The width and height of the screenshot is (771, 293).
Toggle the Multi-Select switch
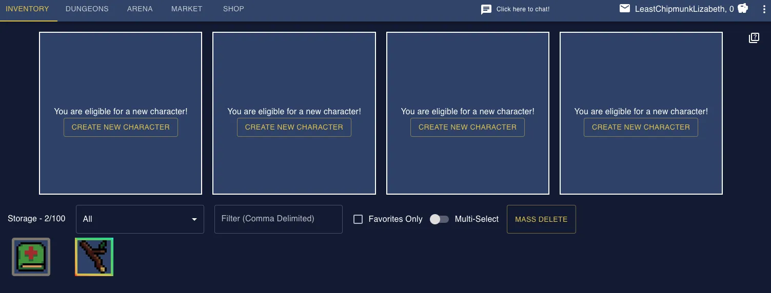pos(439,219)
